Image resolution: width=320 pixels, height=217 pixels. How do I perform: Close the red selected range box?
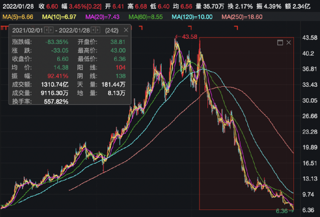[x=289, y=43]
